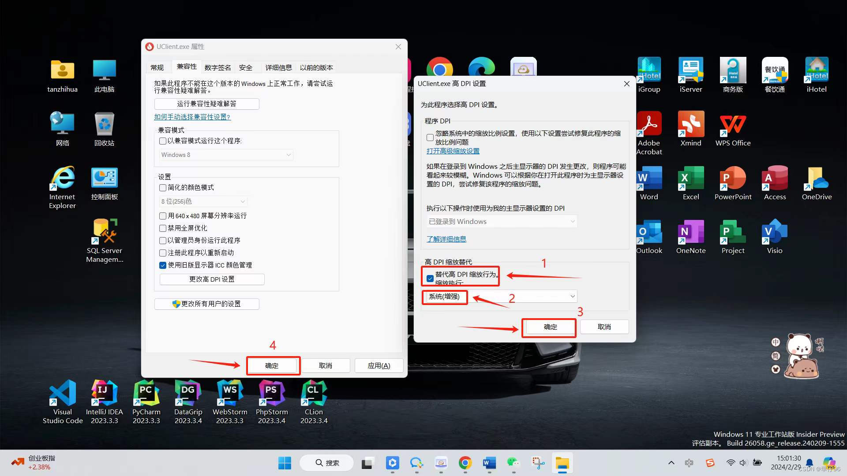Switch to the 数字签名 tab
Viewport: 847px width, 476px height.
pos(217,67)
